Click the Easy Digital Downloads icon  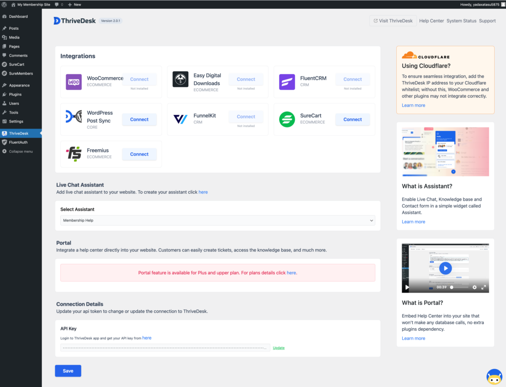click(x=180, y=79)
